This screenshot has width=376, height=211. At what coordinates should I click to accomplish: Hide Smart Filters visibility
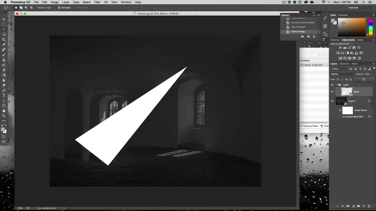[340, 110]
